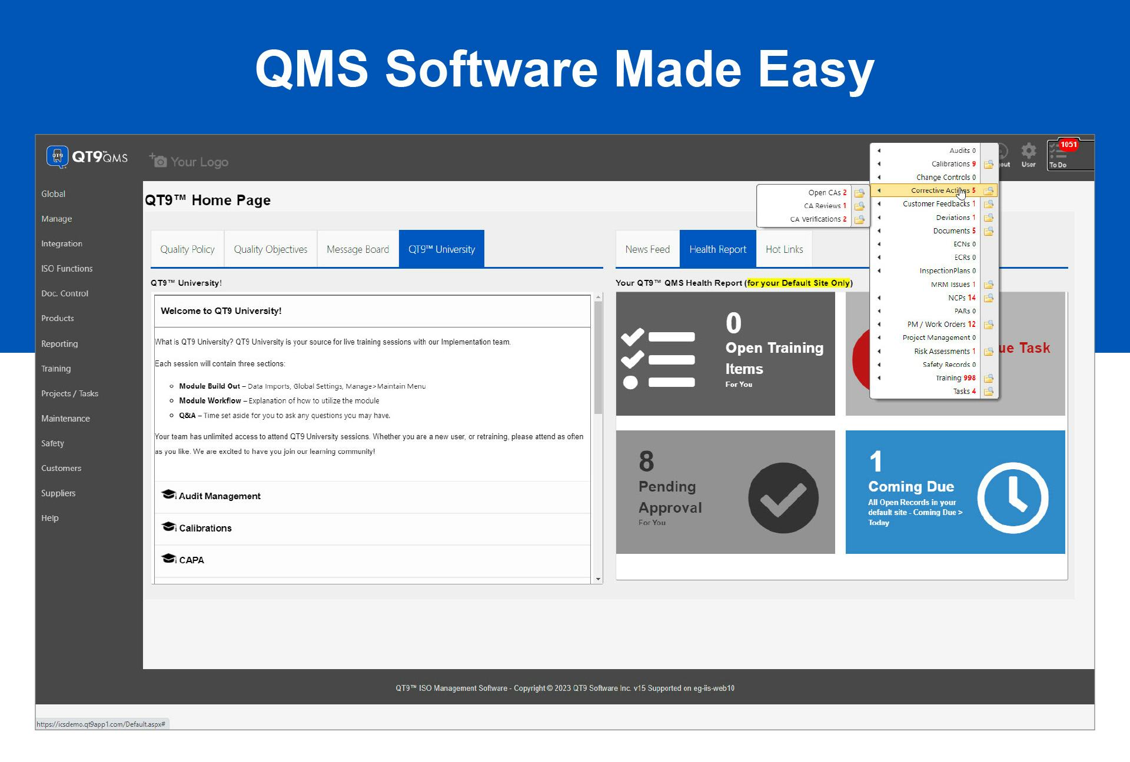Open the Global sidebar menu
Viewport: 1130px width, 762px height.
[x=54, y=193]
